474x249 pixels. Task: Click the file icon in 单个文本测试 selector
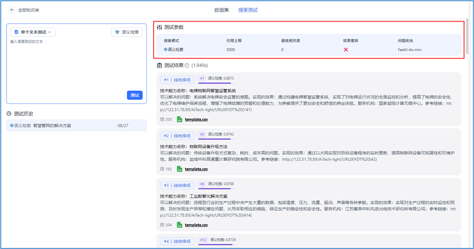pyautogui.click(x=16, y=32)
